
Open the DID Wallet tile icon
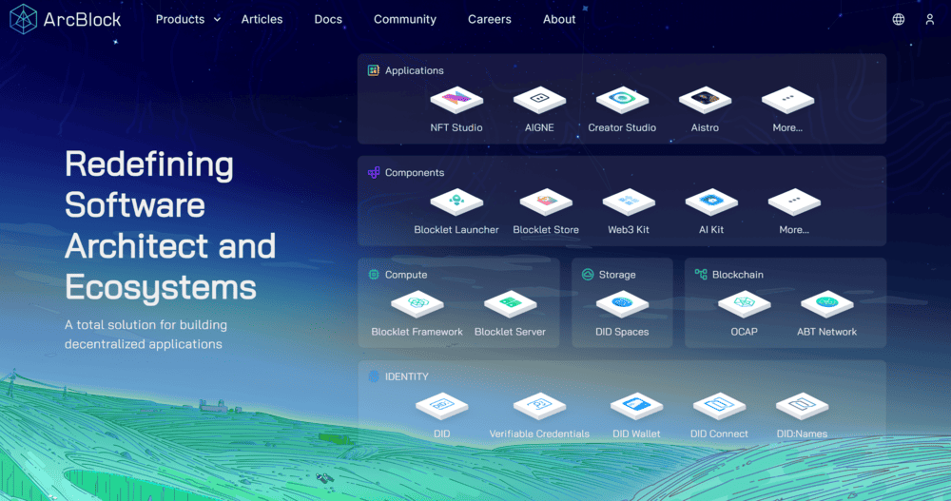(636, 406)
